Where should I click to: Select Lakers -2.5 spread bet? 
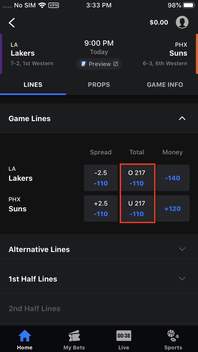[x=101, y=178]
